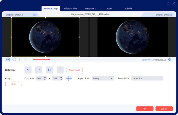
Task: Switch to Audio tab
Action: coord(109,9)
